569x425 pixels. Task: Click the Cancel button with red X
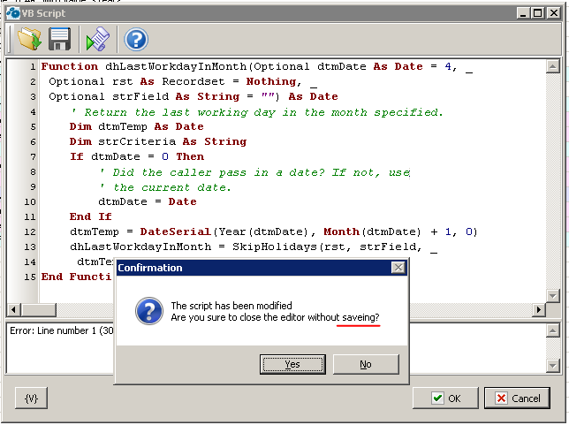(518, 398)
